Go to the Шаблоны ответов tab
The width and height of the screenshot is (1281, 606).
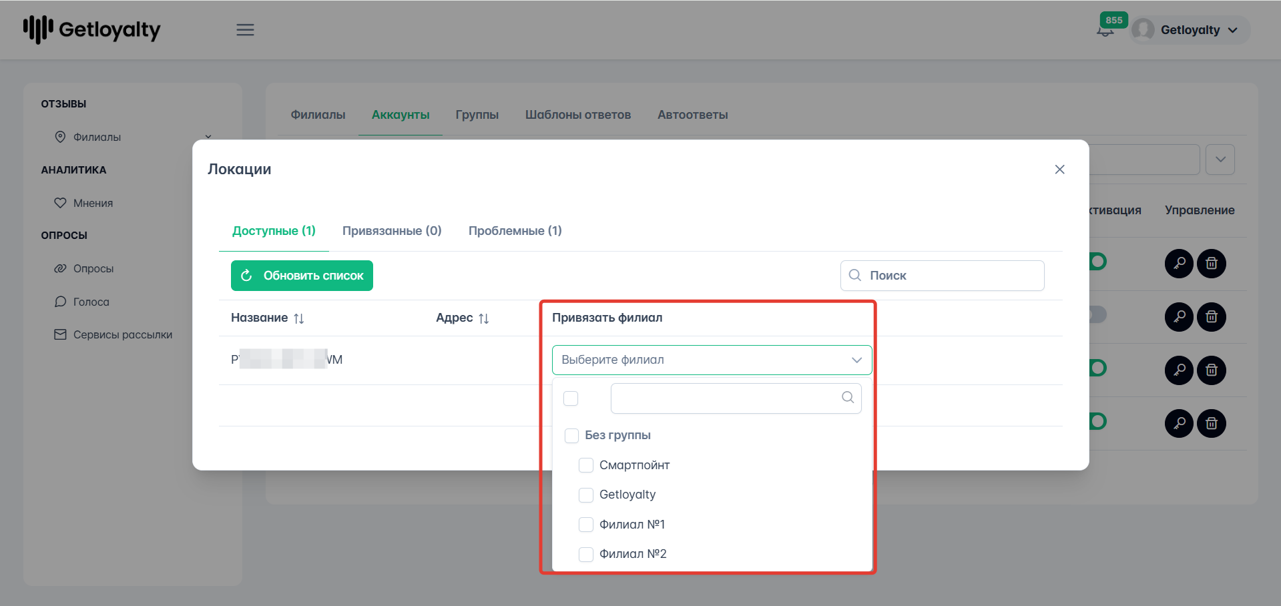(x=578, y=115)
